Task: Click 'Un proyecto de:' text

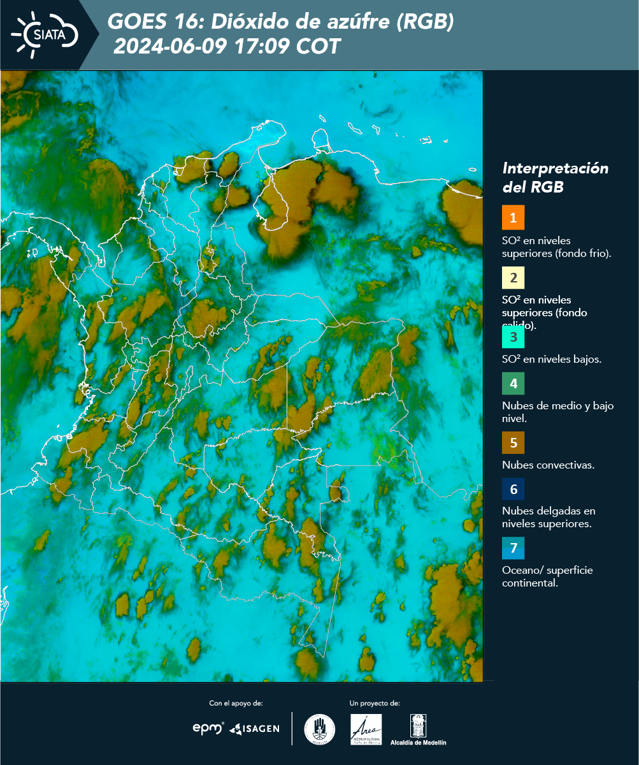Action: pyautogui.click(x=375, y=703)
